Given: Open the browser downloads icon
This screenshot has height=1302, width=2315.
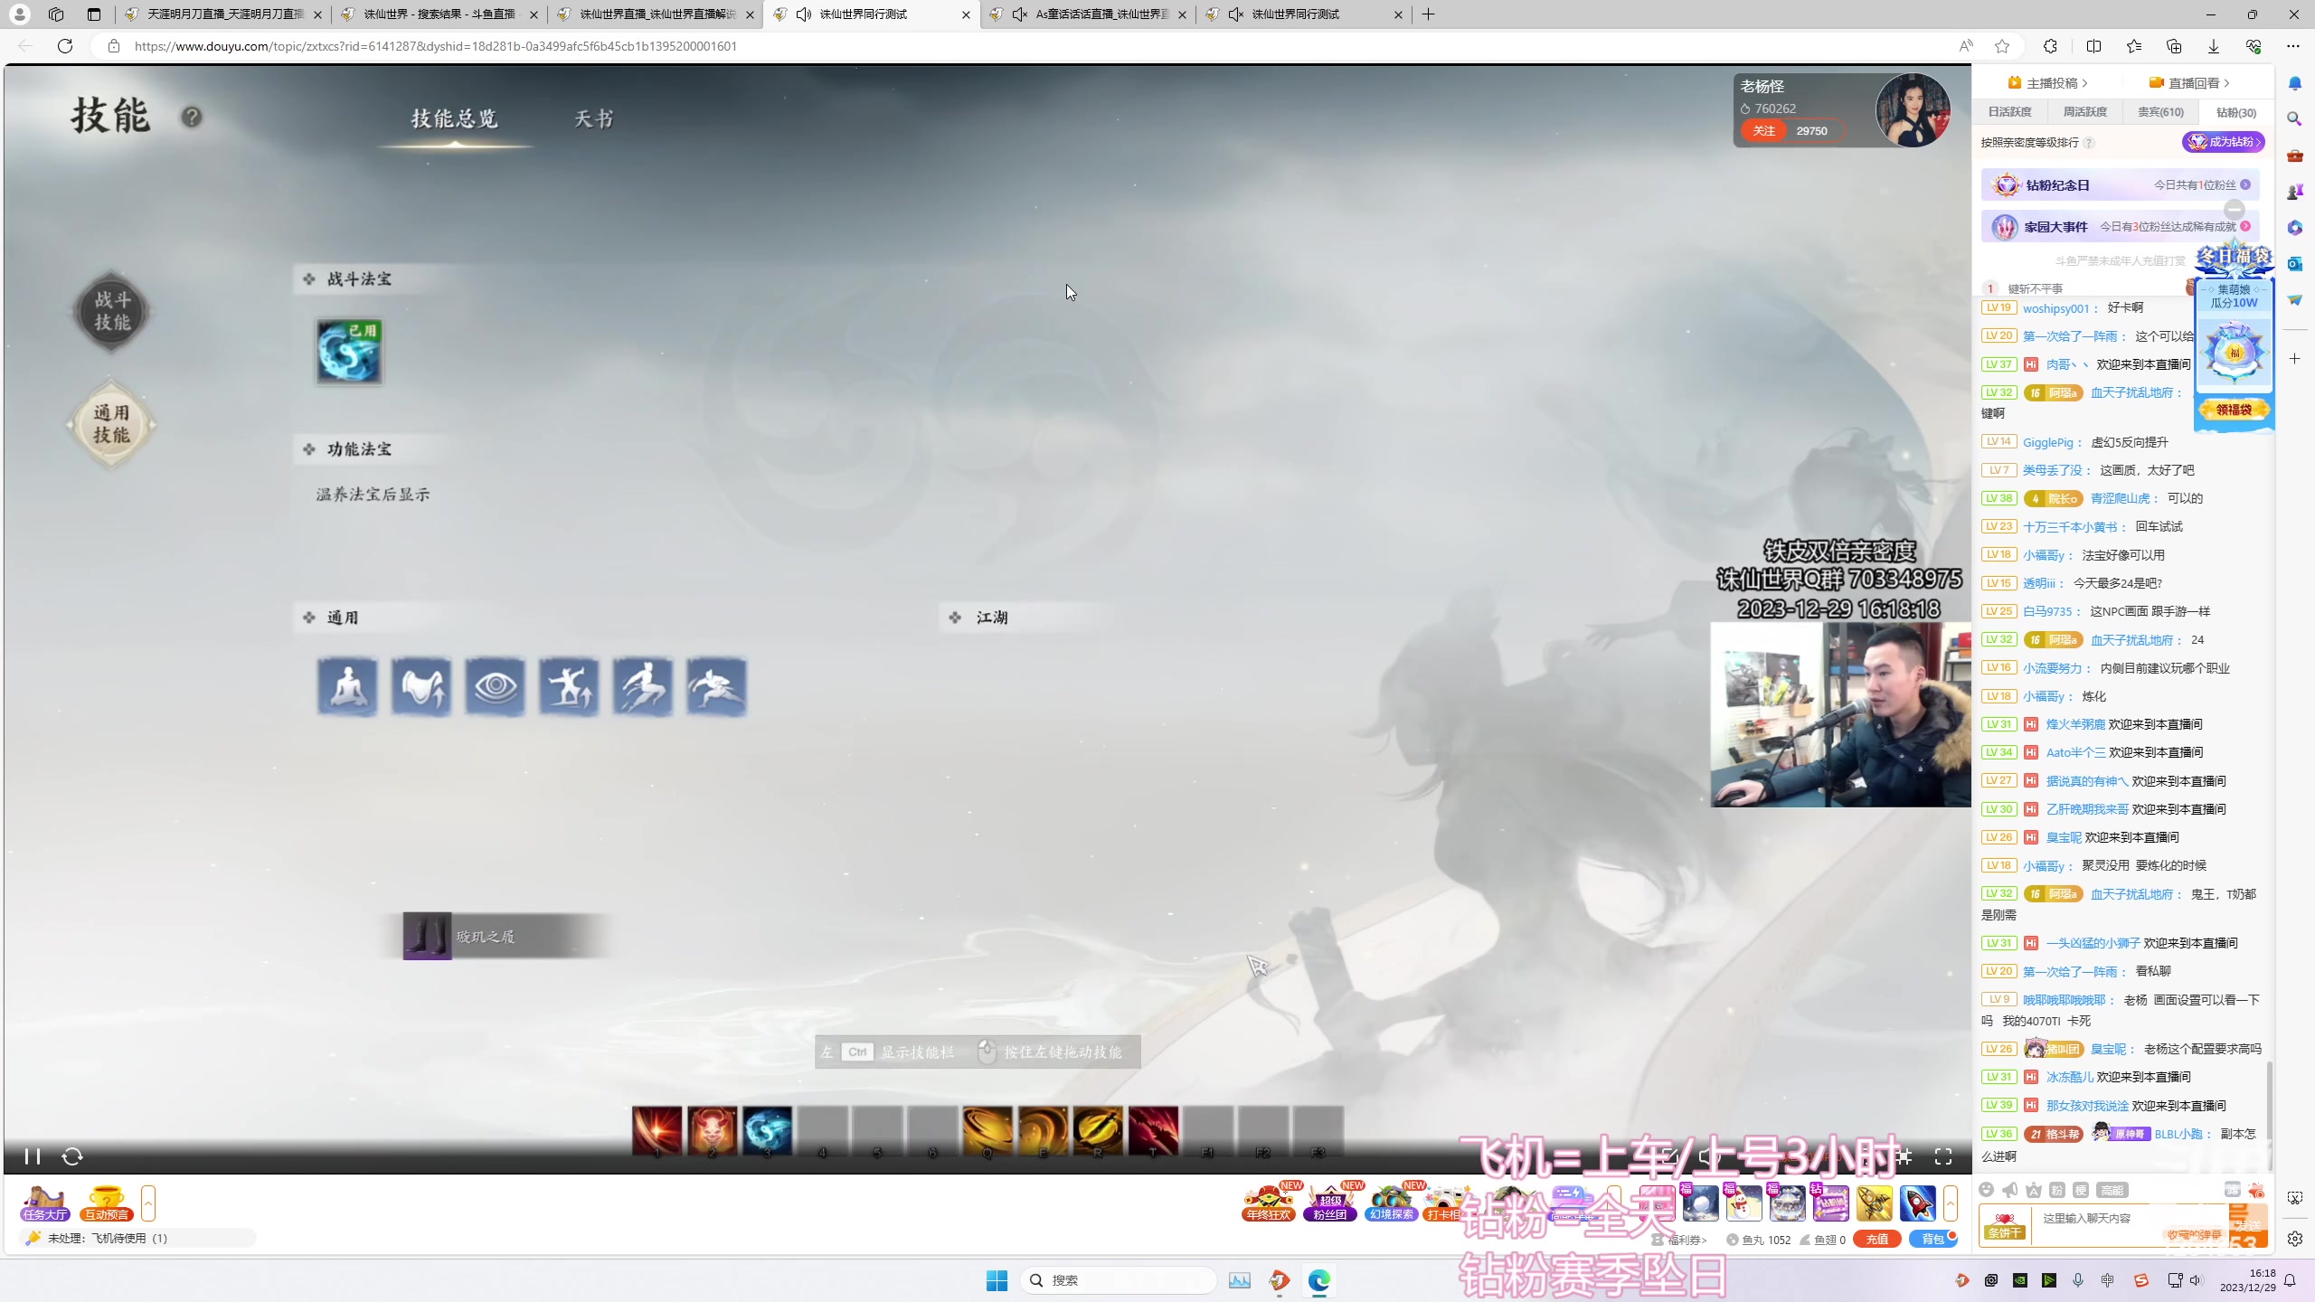Looking at the screenshot, I should click(x=2214, y=46).
